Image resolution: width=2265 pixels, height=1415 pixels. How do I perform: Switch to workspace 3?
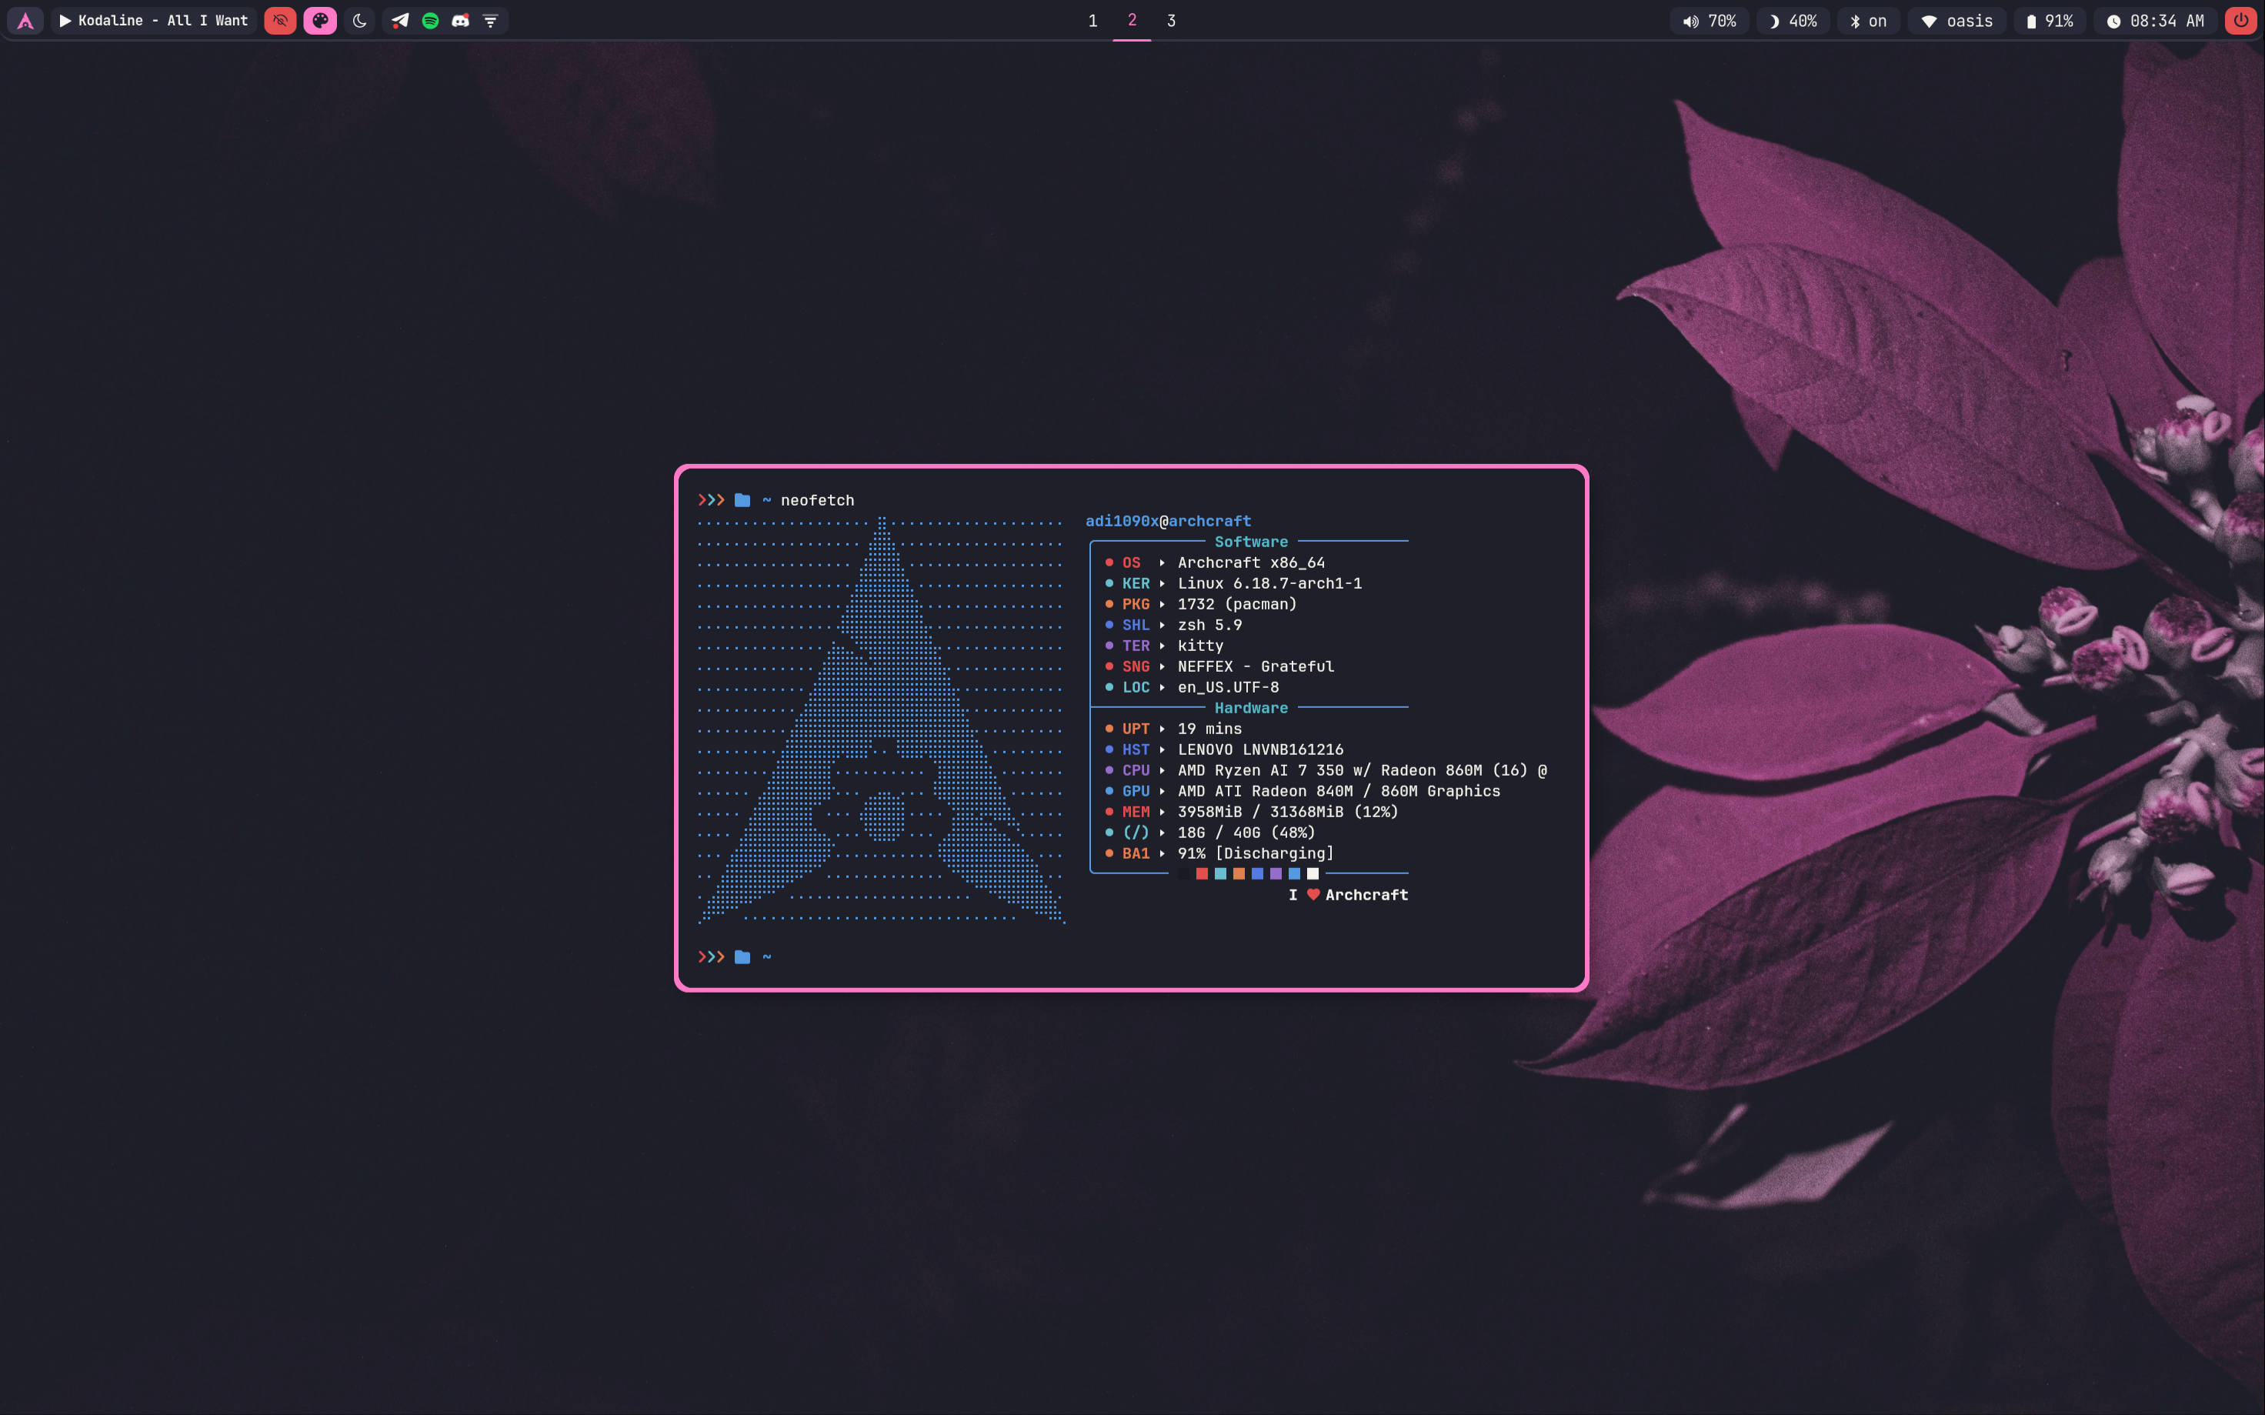(x=1171, y=21)
